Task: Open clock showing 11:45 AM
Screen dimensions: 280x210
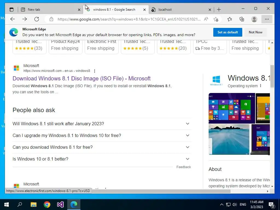Action: 256,205
